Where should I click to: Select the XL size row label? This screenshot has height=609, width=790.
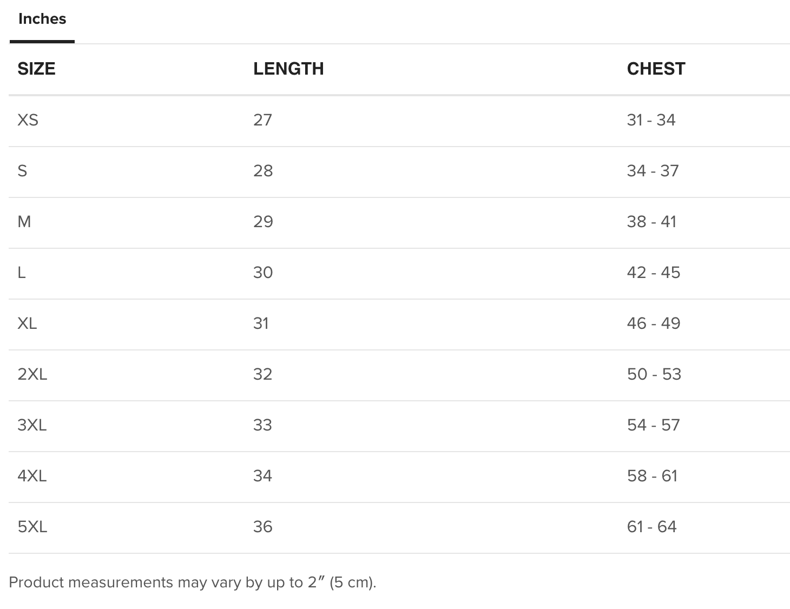(27, 323)
